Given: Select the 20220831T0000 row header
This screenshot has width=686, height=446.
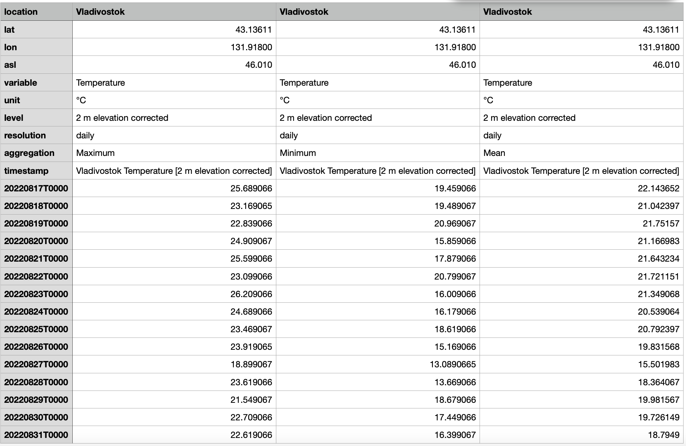Looking at the screenshot, I should click(x=36, y=435).
